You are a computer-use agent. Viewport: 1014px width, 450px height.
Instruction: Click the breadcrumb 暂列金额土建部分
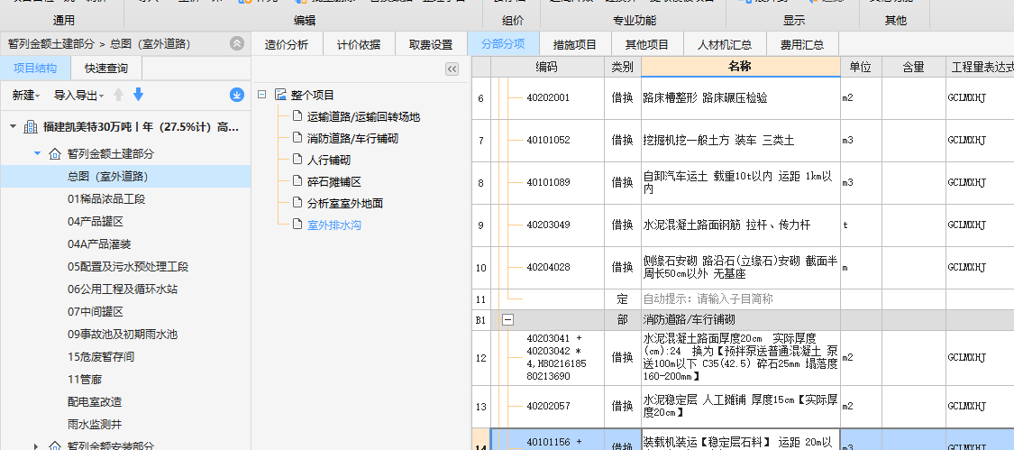(51, 44)
